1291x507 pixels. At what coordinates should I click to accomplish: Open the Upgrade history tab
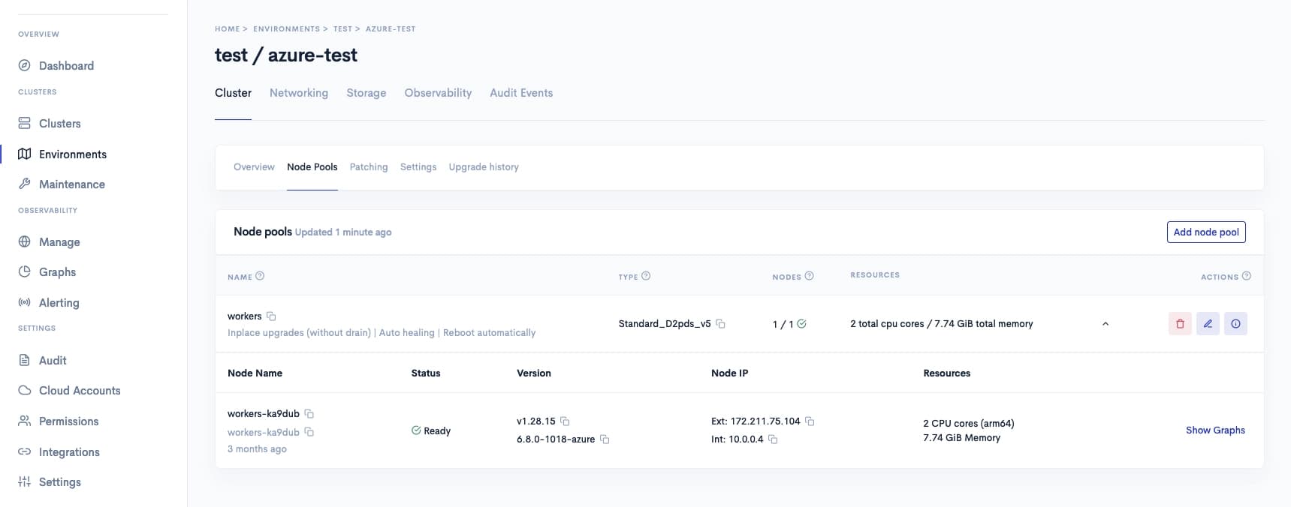pyautogui.click(x=483, y=167)
